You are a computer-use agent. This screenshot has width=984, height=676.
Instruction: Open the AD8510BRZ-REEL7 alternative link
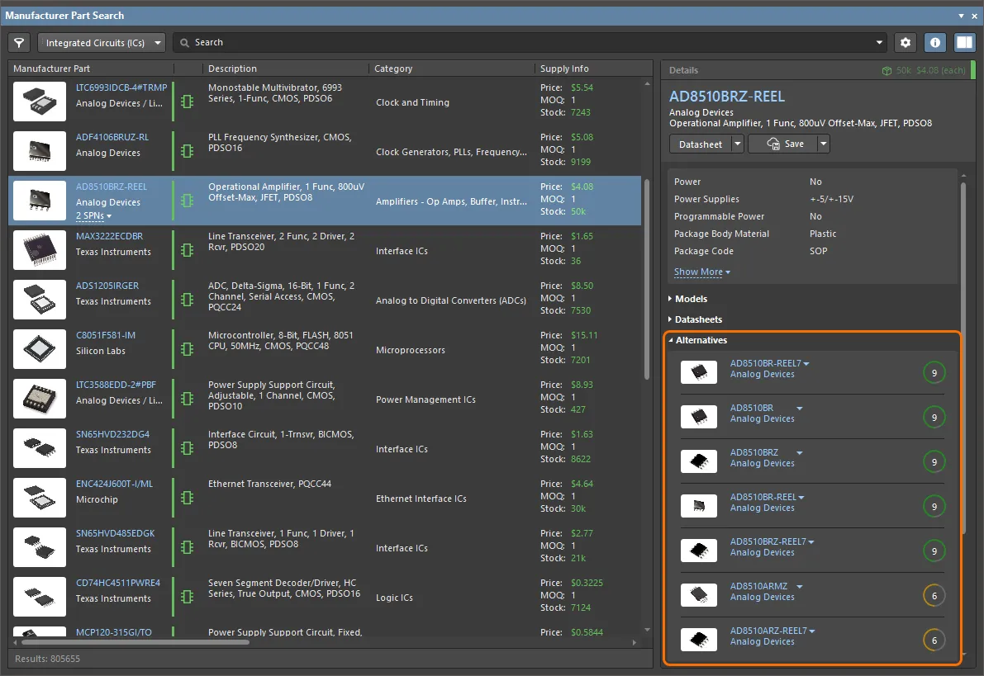(768, 541)
